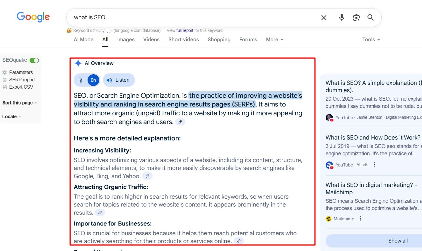Image resolution: width=422 pixels, height=251 pixels.
Task: Click the 'AI Overview' label
Action: click(99, 63)
